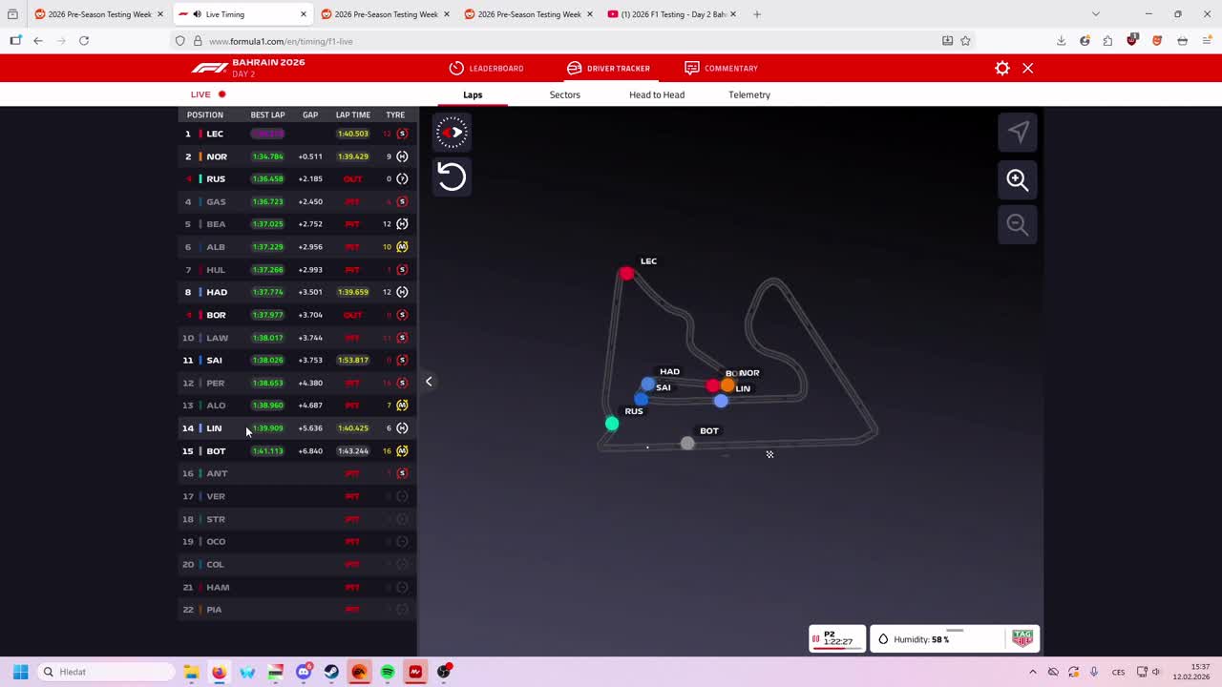Open the Driver Tracker view
The height and width of the screenshot is (687, 1222).
tap(608, 68)
